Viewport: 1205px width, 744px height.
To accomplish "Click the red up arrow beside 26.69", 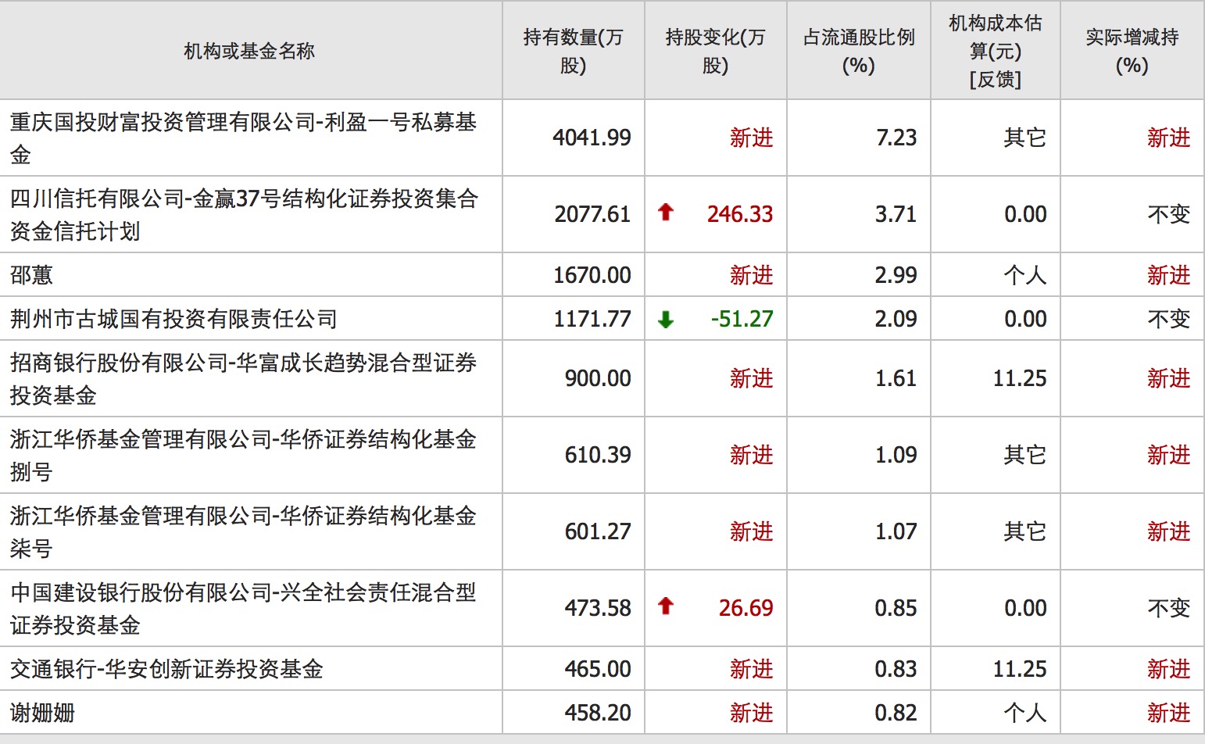I will tap(666, 607).
